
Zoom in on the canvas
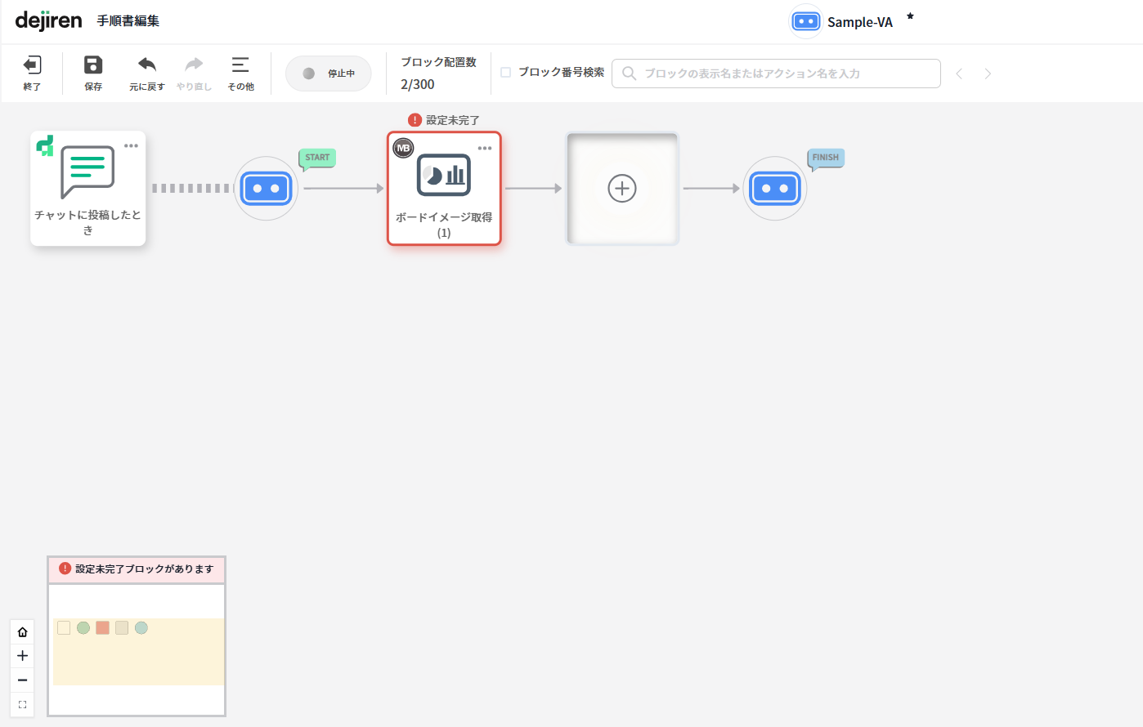coord(22,656)
